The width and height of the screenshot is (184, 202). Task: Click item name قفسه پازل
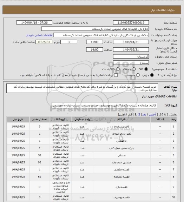[121, 187]
